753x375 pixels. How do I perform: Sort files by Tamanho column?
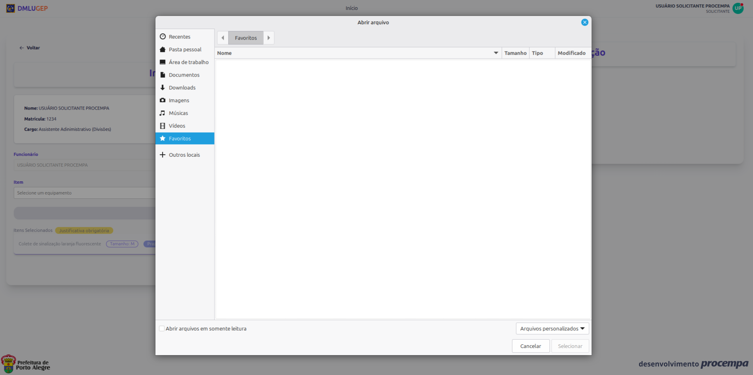tap(515, 53)
